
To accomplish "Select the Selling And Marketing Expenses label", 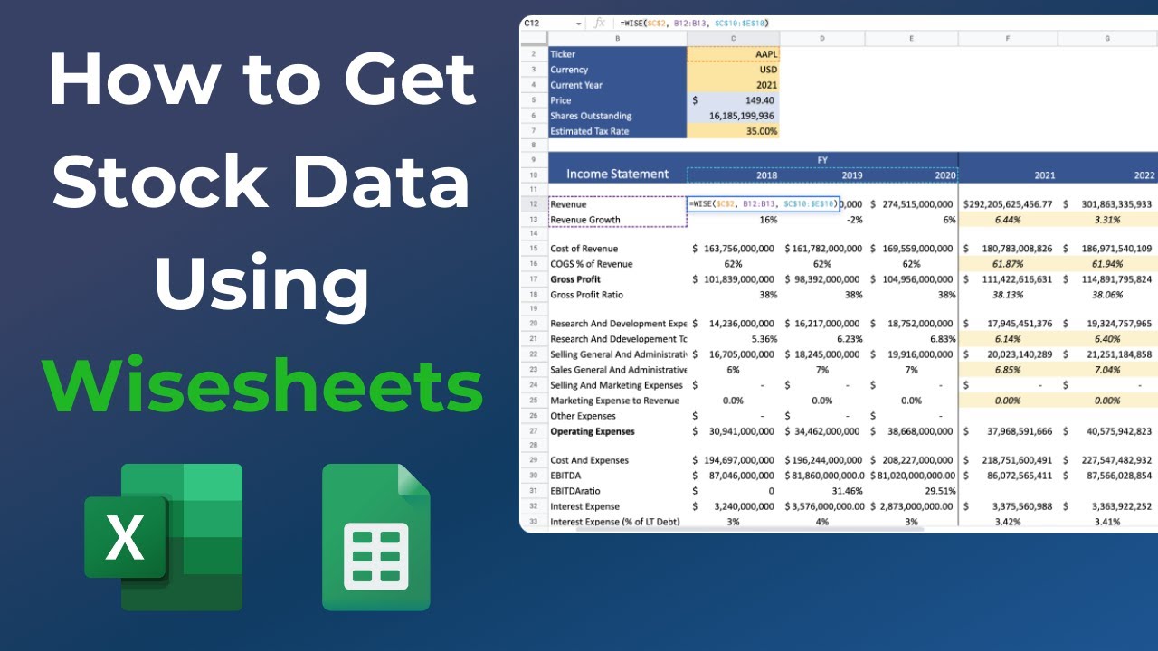I will click(x=617, y=385).
